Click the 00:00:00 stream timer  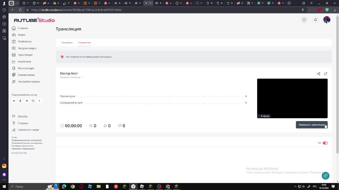click(73, 126)
